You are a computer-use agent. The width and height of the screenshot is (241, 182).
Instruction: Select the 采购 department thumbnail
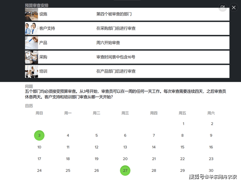coord(31,57)
